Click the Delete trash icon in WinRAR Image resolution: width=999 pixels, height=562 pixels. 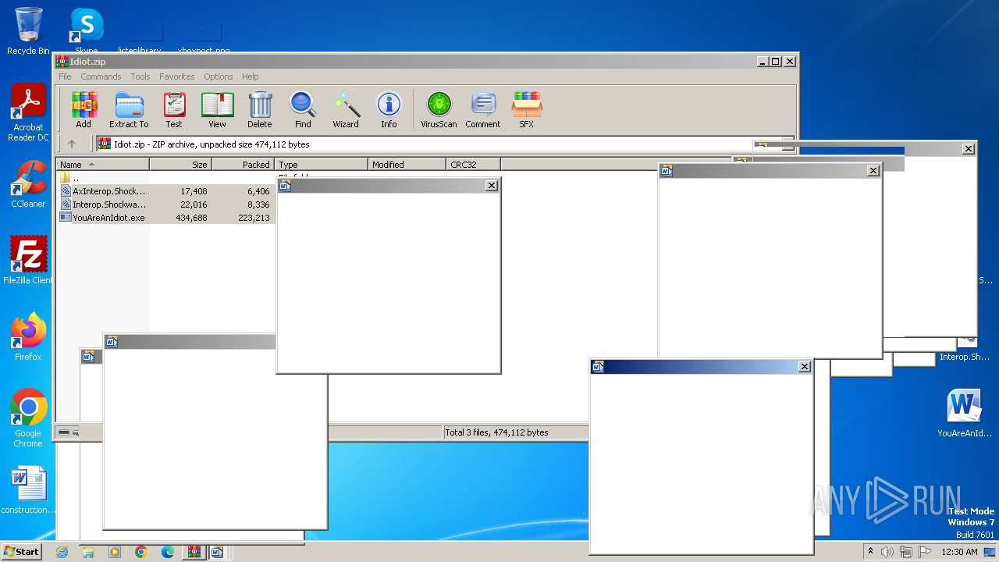click(x=260, y=109)
